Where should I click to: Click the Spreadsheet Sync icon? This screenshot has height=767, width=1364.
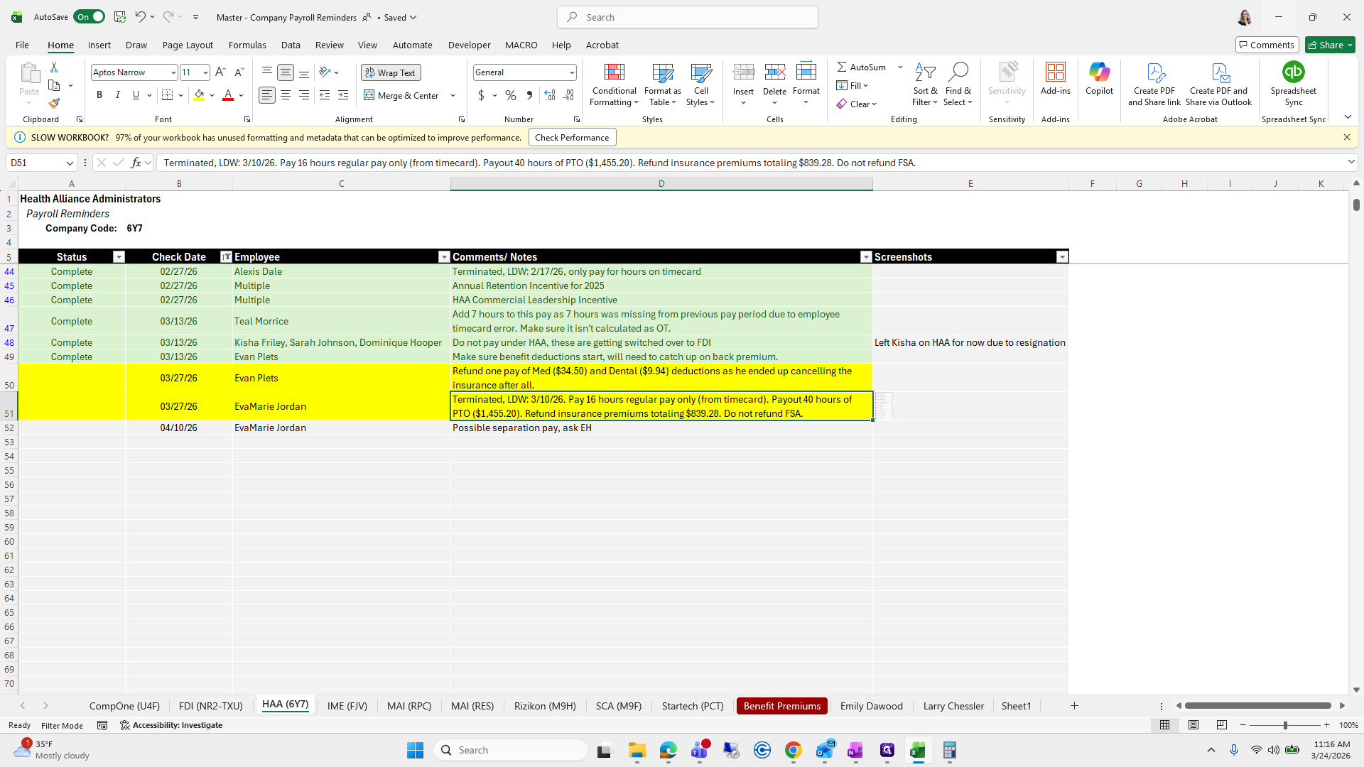pos(1293,72)
